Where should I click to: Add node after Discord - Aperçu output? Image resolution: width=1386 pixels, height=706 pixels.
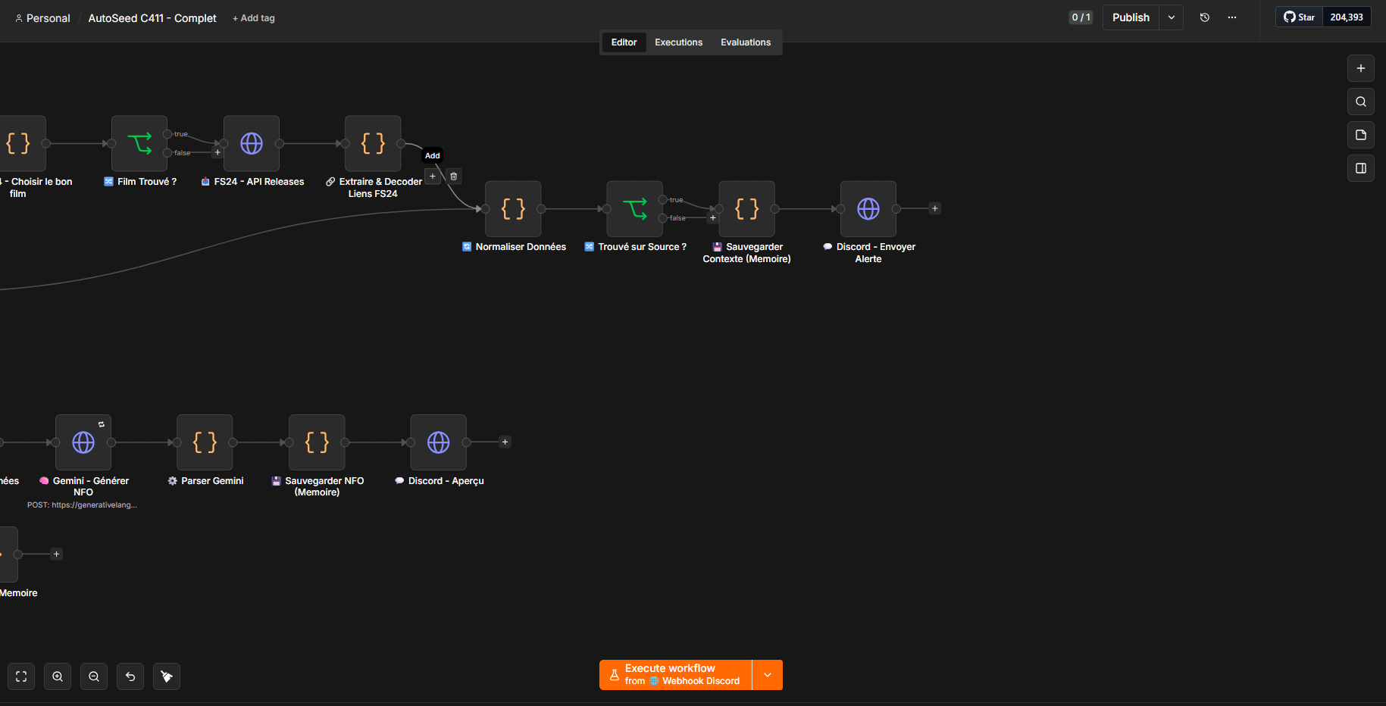click(505, 442)
